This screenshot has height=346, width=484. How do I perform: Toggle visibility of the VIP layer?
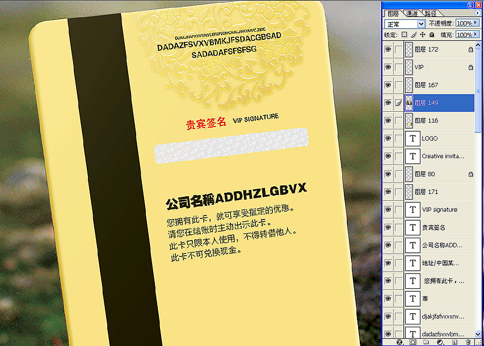point(388,67)
